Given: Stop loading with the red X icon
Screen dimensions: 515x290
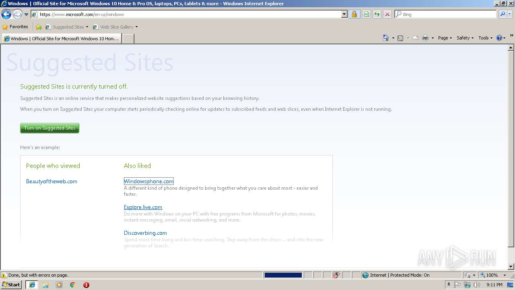Looking at the screenshot, I should pyautogui.click(x=387, y=14).
